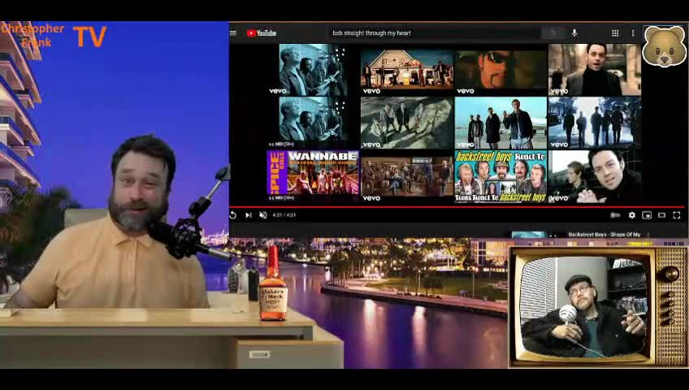Toggle the autoplay switch in player controls
This screenshot has width=689, height=390.
point(615,215)
